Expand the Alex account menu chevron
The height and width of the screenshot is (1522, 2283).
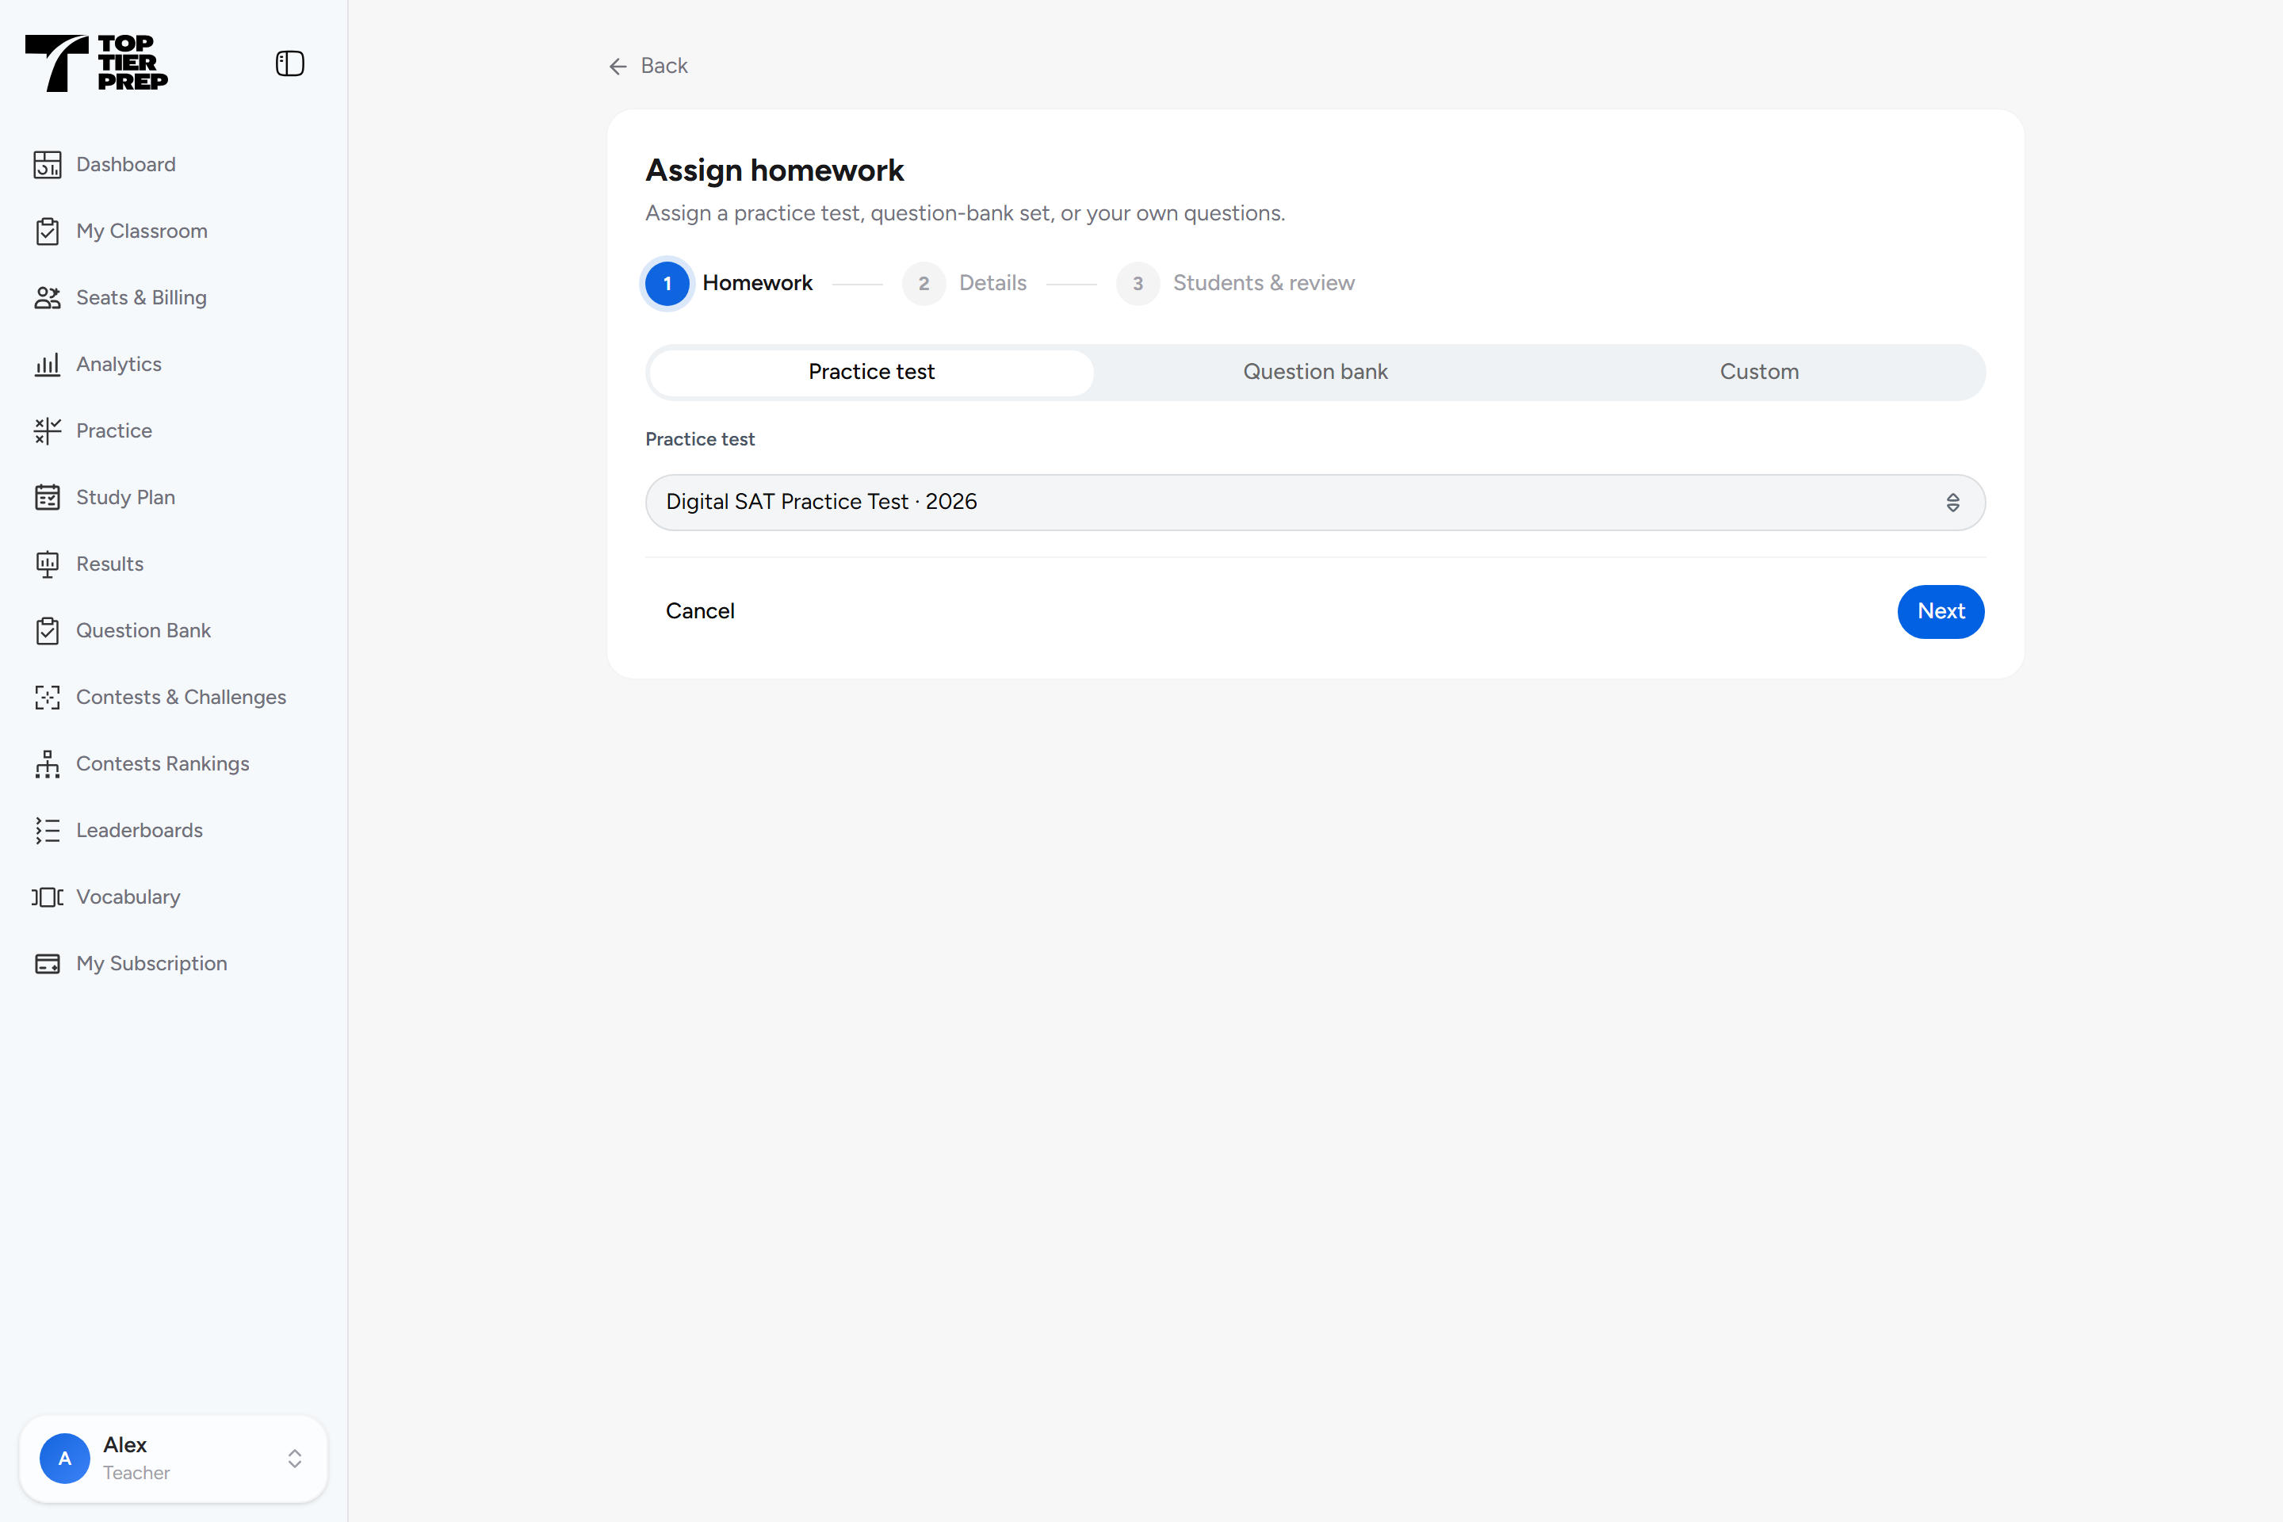[x=295, y=1459]
